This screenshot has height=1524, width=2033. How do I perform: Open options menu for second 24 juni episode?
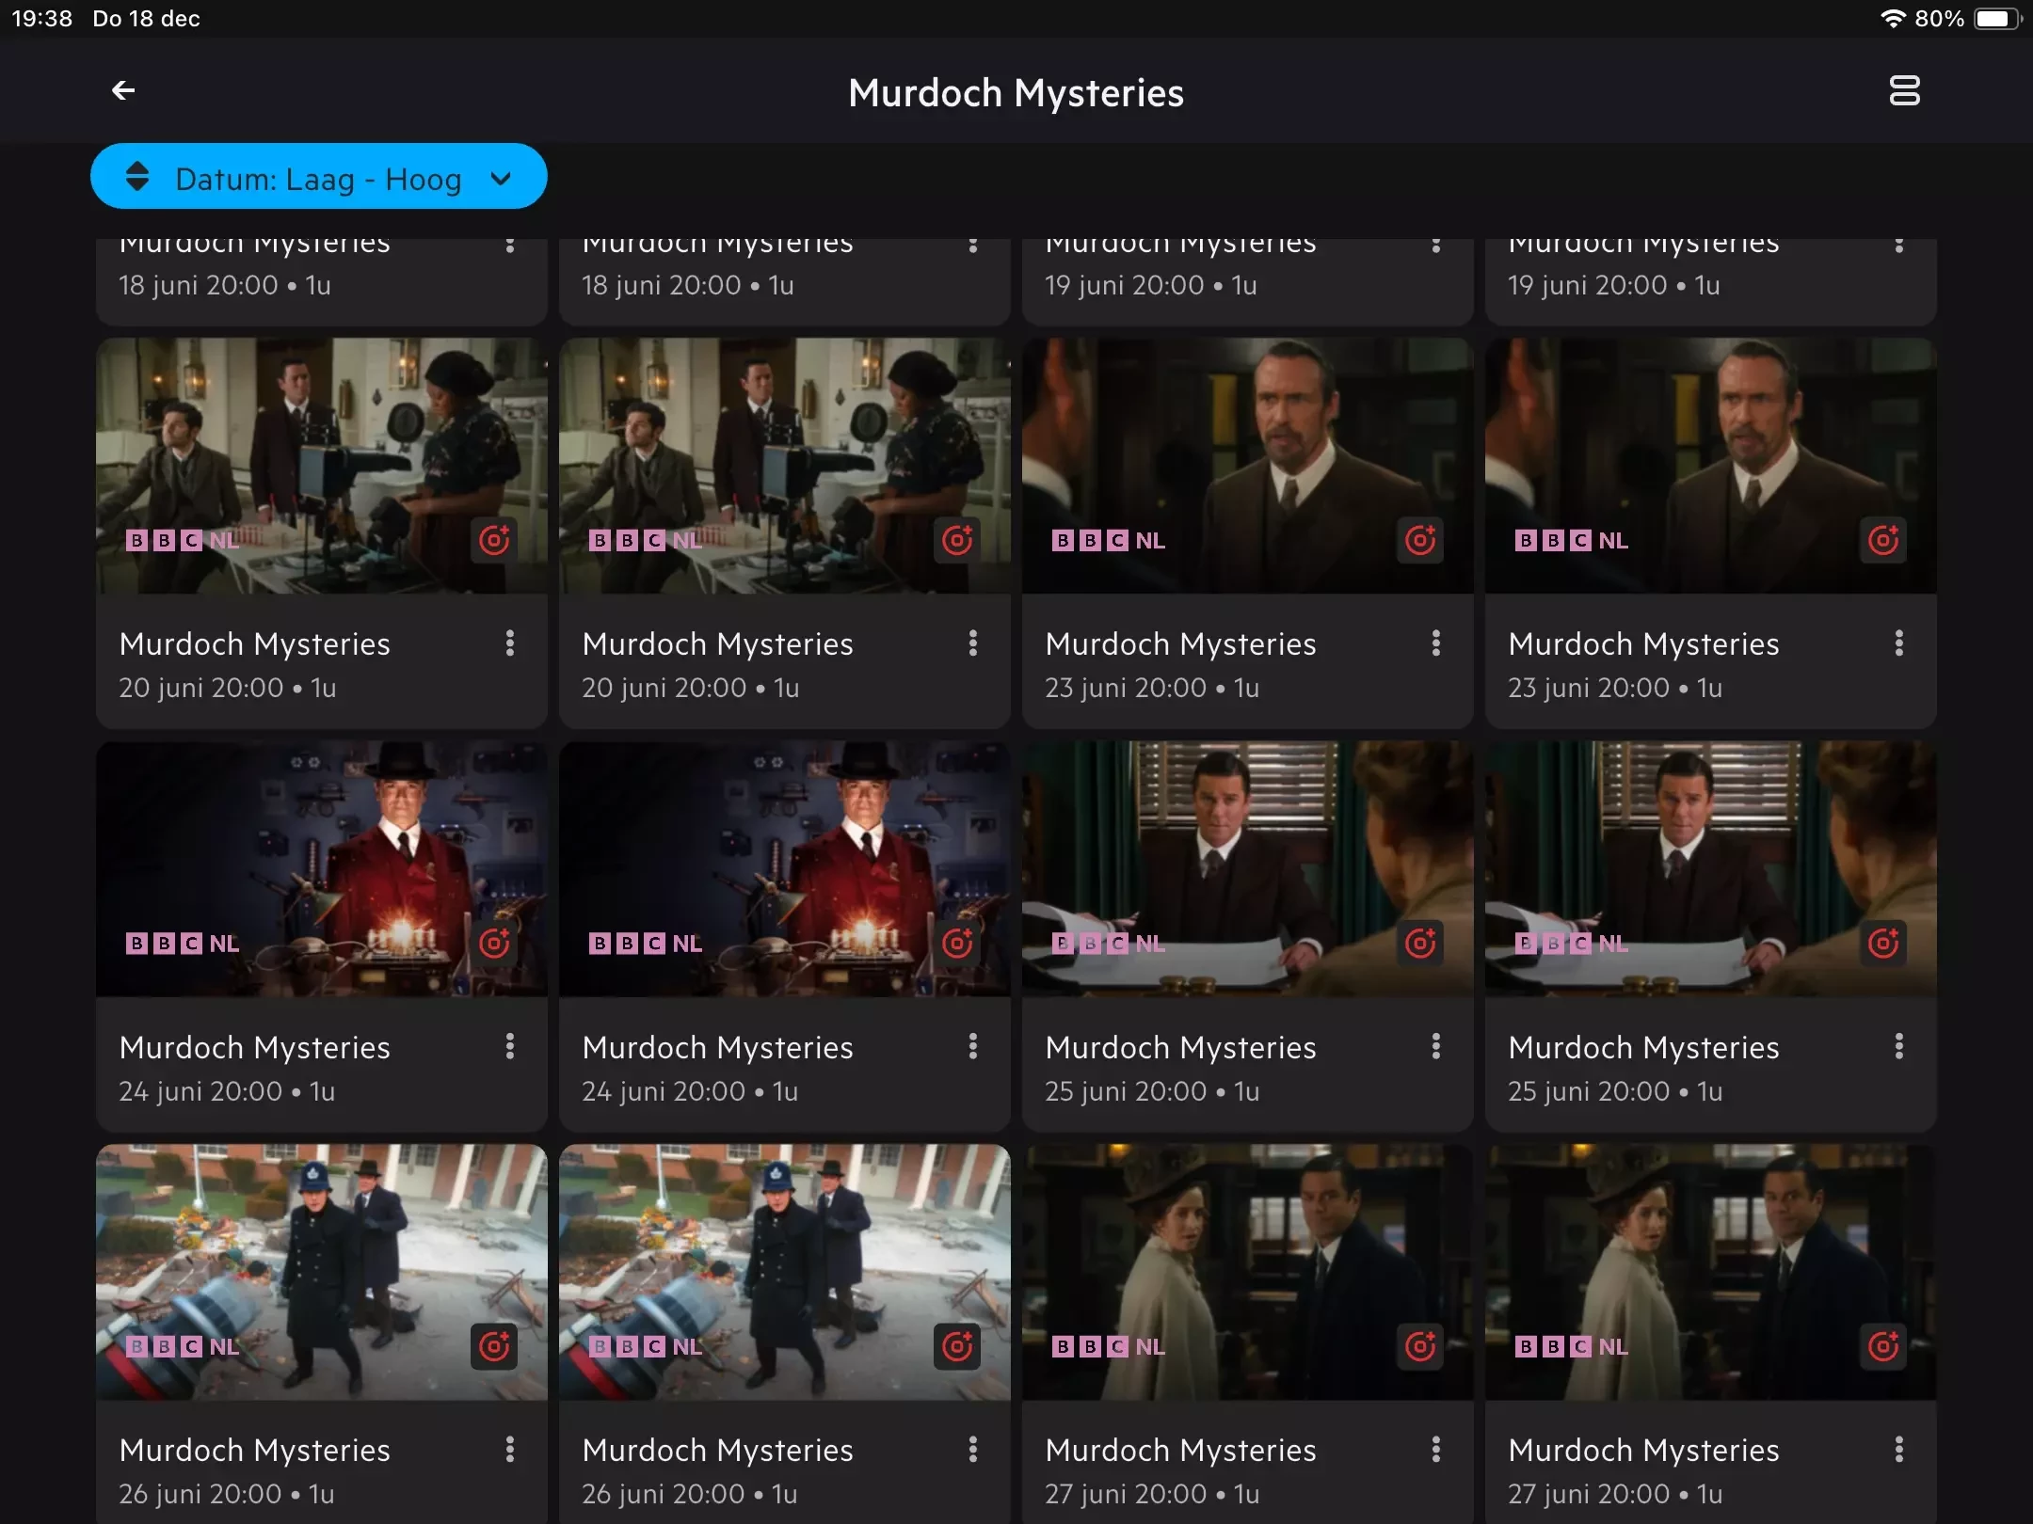click(972, 1046)
